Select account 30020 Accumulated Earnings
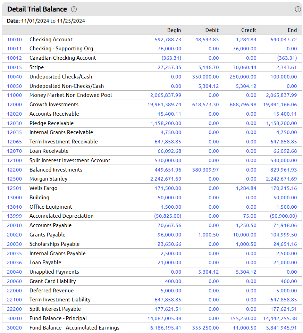The width and height of the screenshot is (303, 333). coord(15,328)
